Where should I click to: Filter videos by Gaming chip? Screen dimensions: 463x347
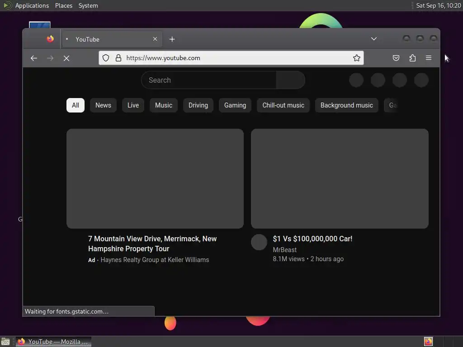point(235,105)
